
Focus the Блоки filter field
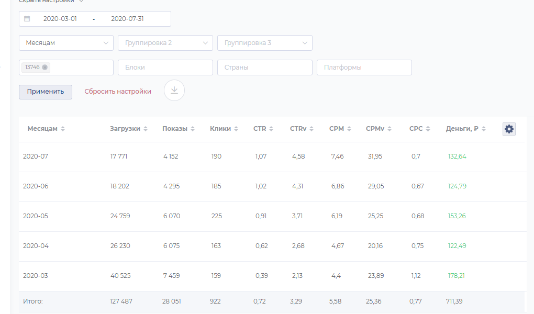[165, 68]
